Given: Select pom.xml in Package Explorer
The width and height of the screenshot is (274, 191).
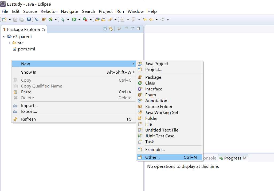Looking at the screenshot, I should tap(26, 49).
